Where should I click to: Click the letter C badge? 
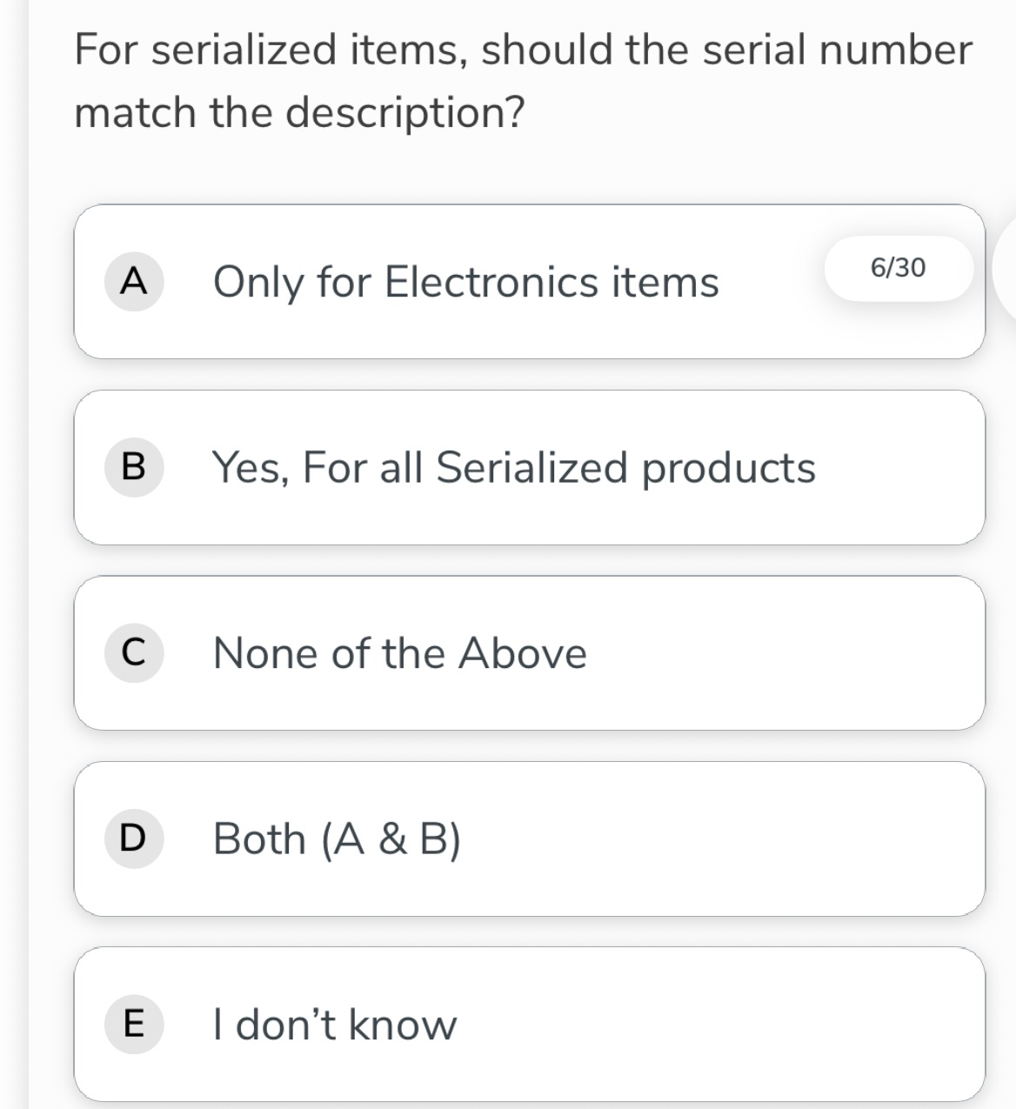pyautogui.click(x=133, y=653)
